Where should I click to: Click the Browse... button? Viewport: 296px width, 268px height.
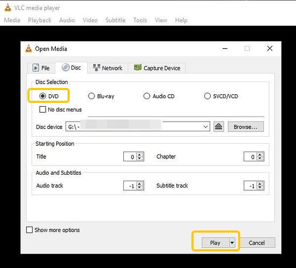[x=246, y=126]
